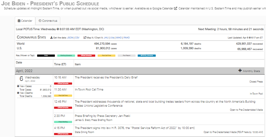266x137 pixels.
Task: Click the Google Calendar external link icon
Action: pyautogui.click(x=176, y=8)
